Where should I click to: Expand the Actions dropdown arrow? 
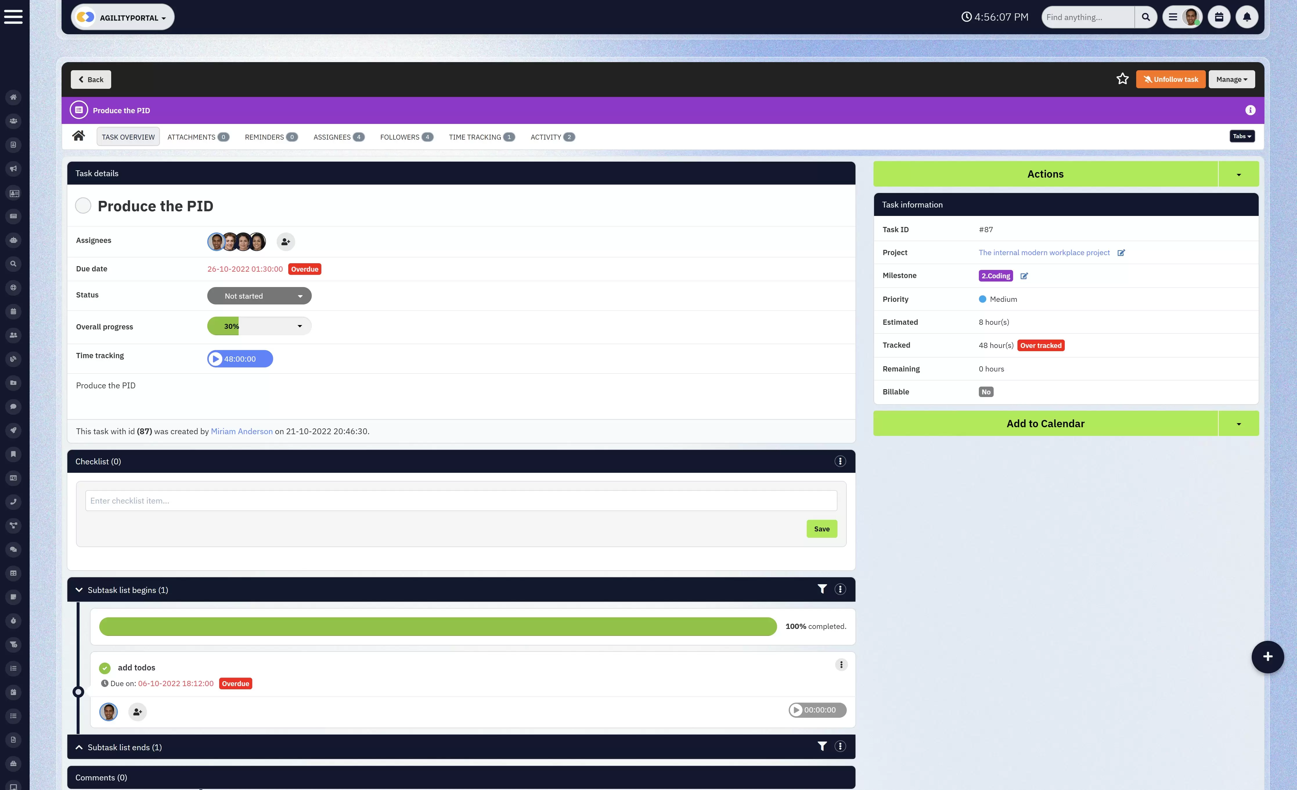1238,174
